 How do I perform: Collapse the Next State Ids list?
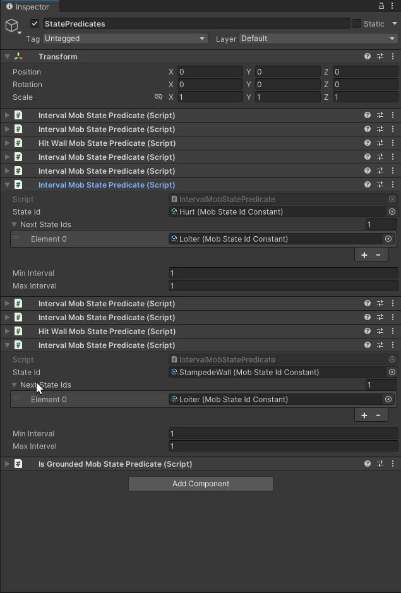point(14,224)
